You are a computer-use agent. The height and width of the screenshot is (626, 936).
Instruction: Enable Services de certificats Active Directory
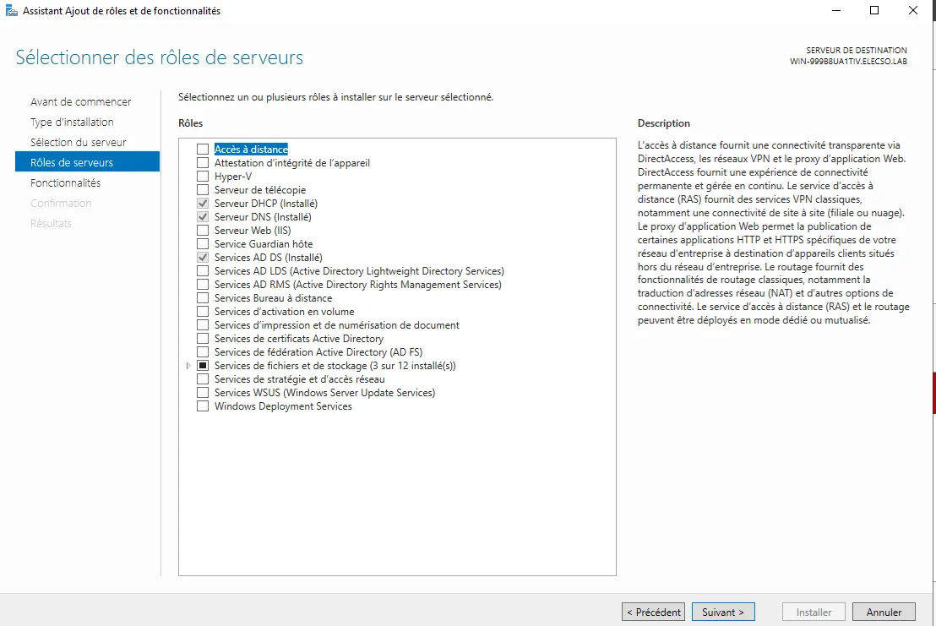click(203, 339)
